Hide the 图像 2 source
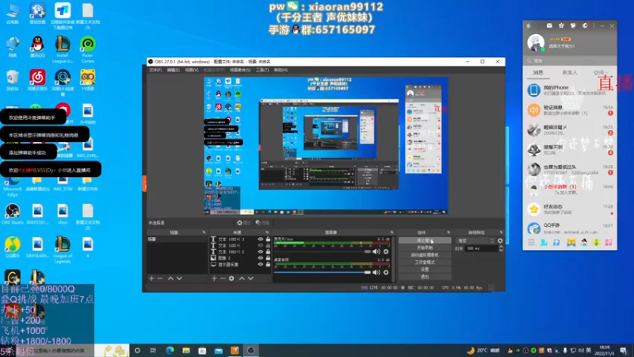The image size is (634, 357). click(x=261, y=258)
